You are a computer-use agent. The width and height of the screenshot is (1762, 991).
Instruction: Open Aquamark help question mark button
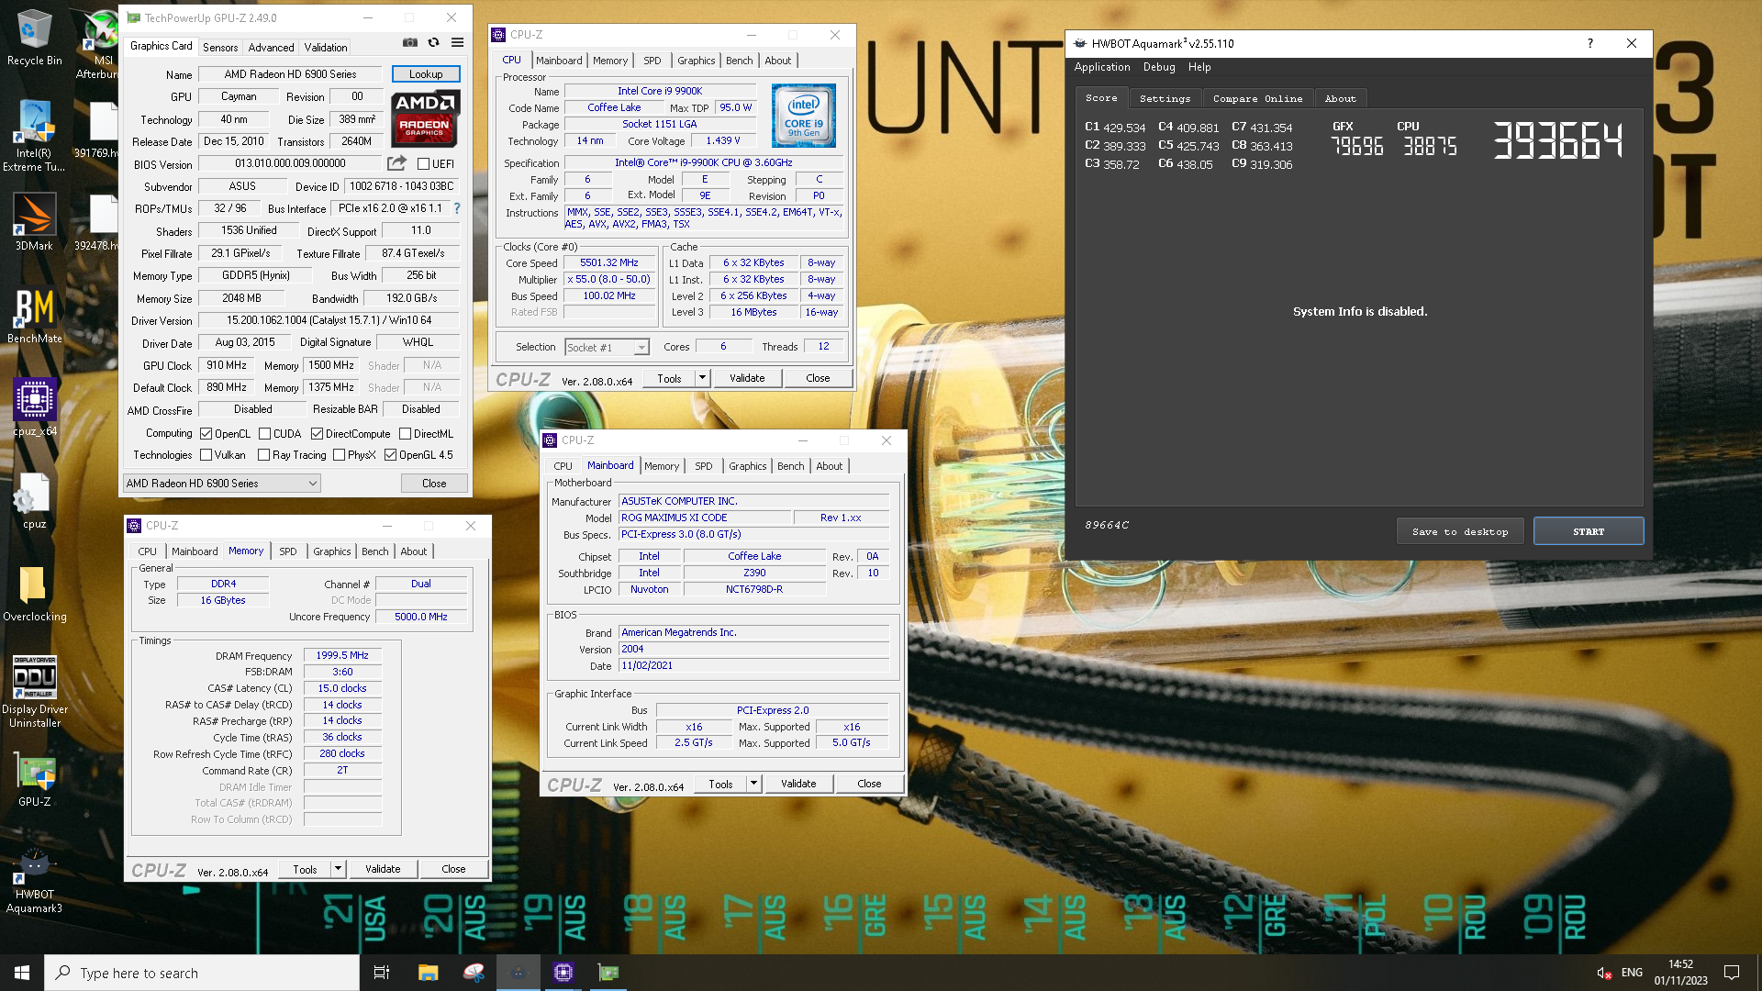coord(1590,43)
